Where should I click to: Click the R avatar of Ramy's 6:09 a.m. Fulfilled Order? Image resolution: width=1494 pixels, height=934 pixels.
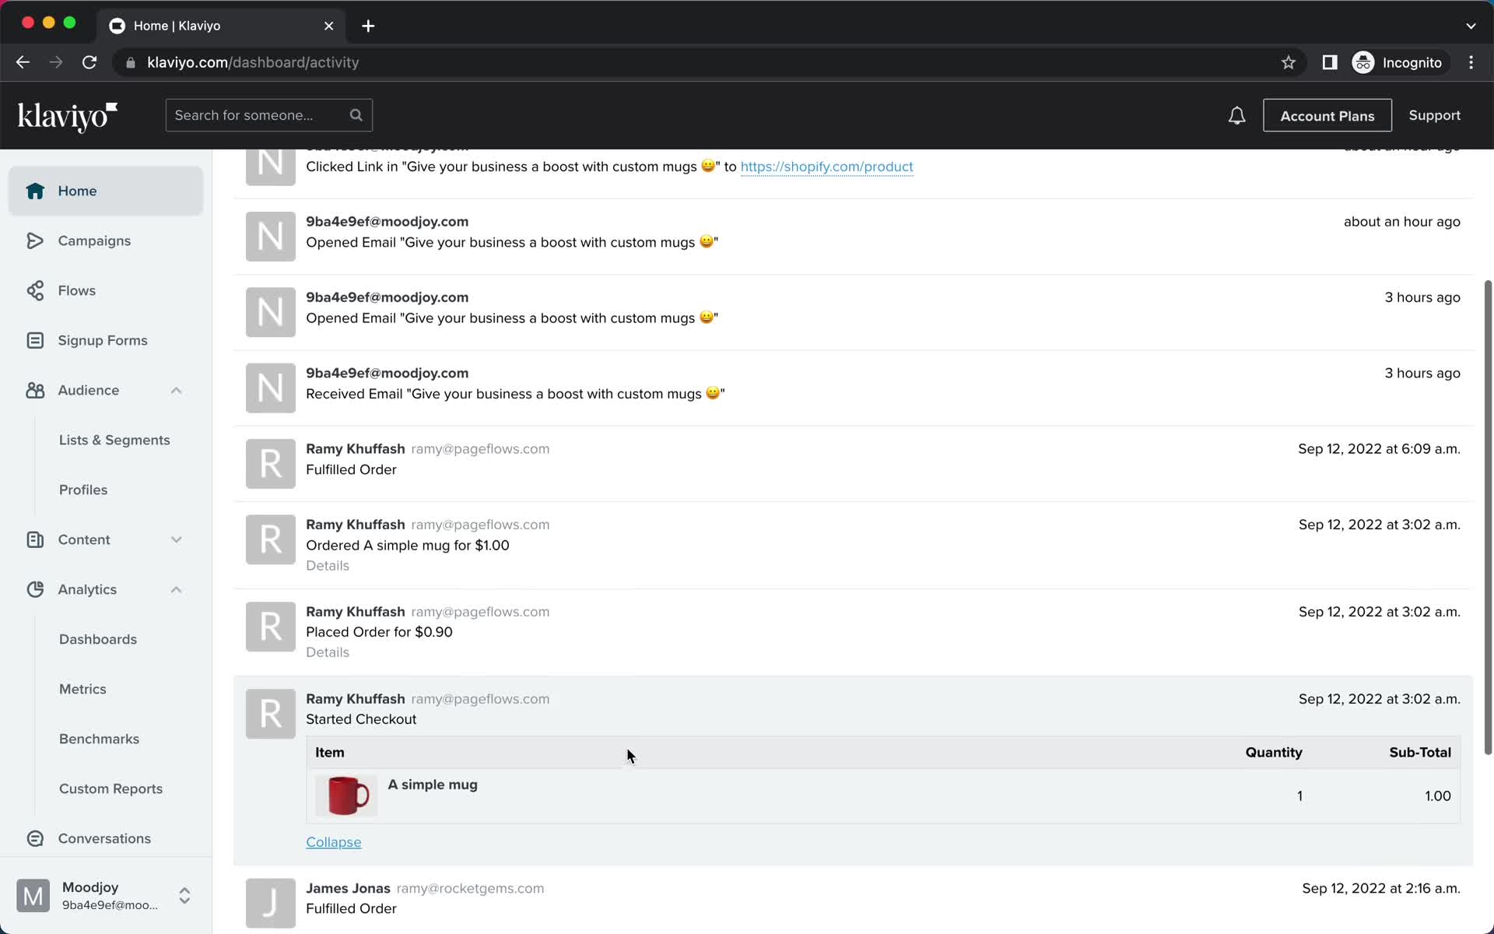pyautogui.click(x=271, y=464)
